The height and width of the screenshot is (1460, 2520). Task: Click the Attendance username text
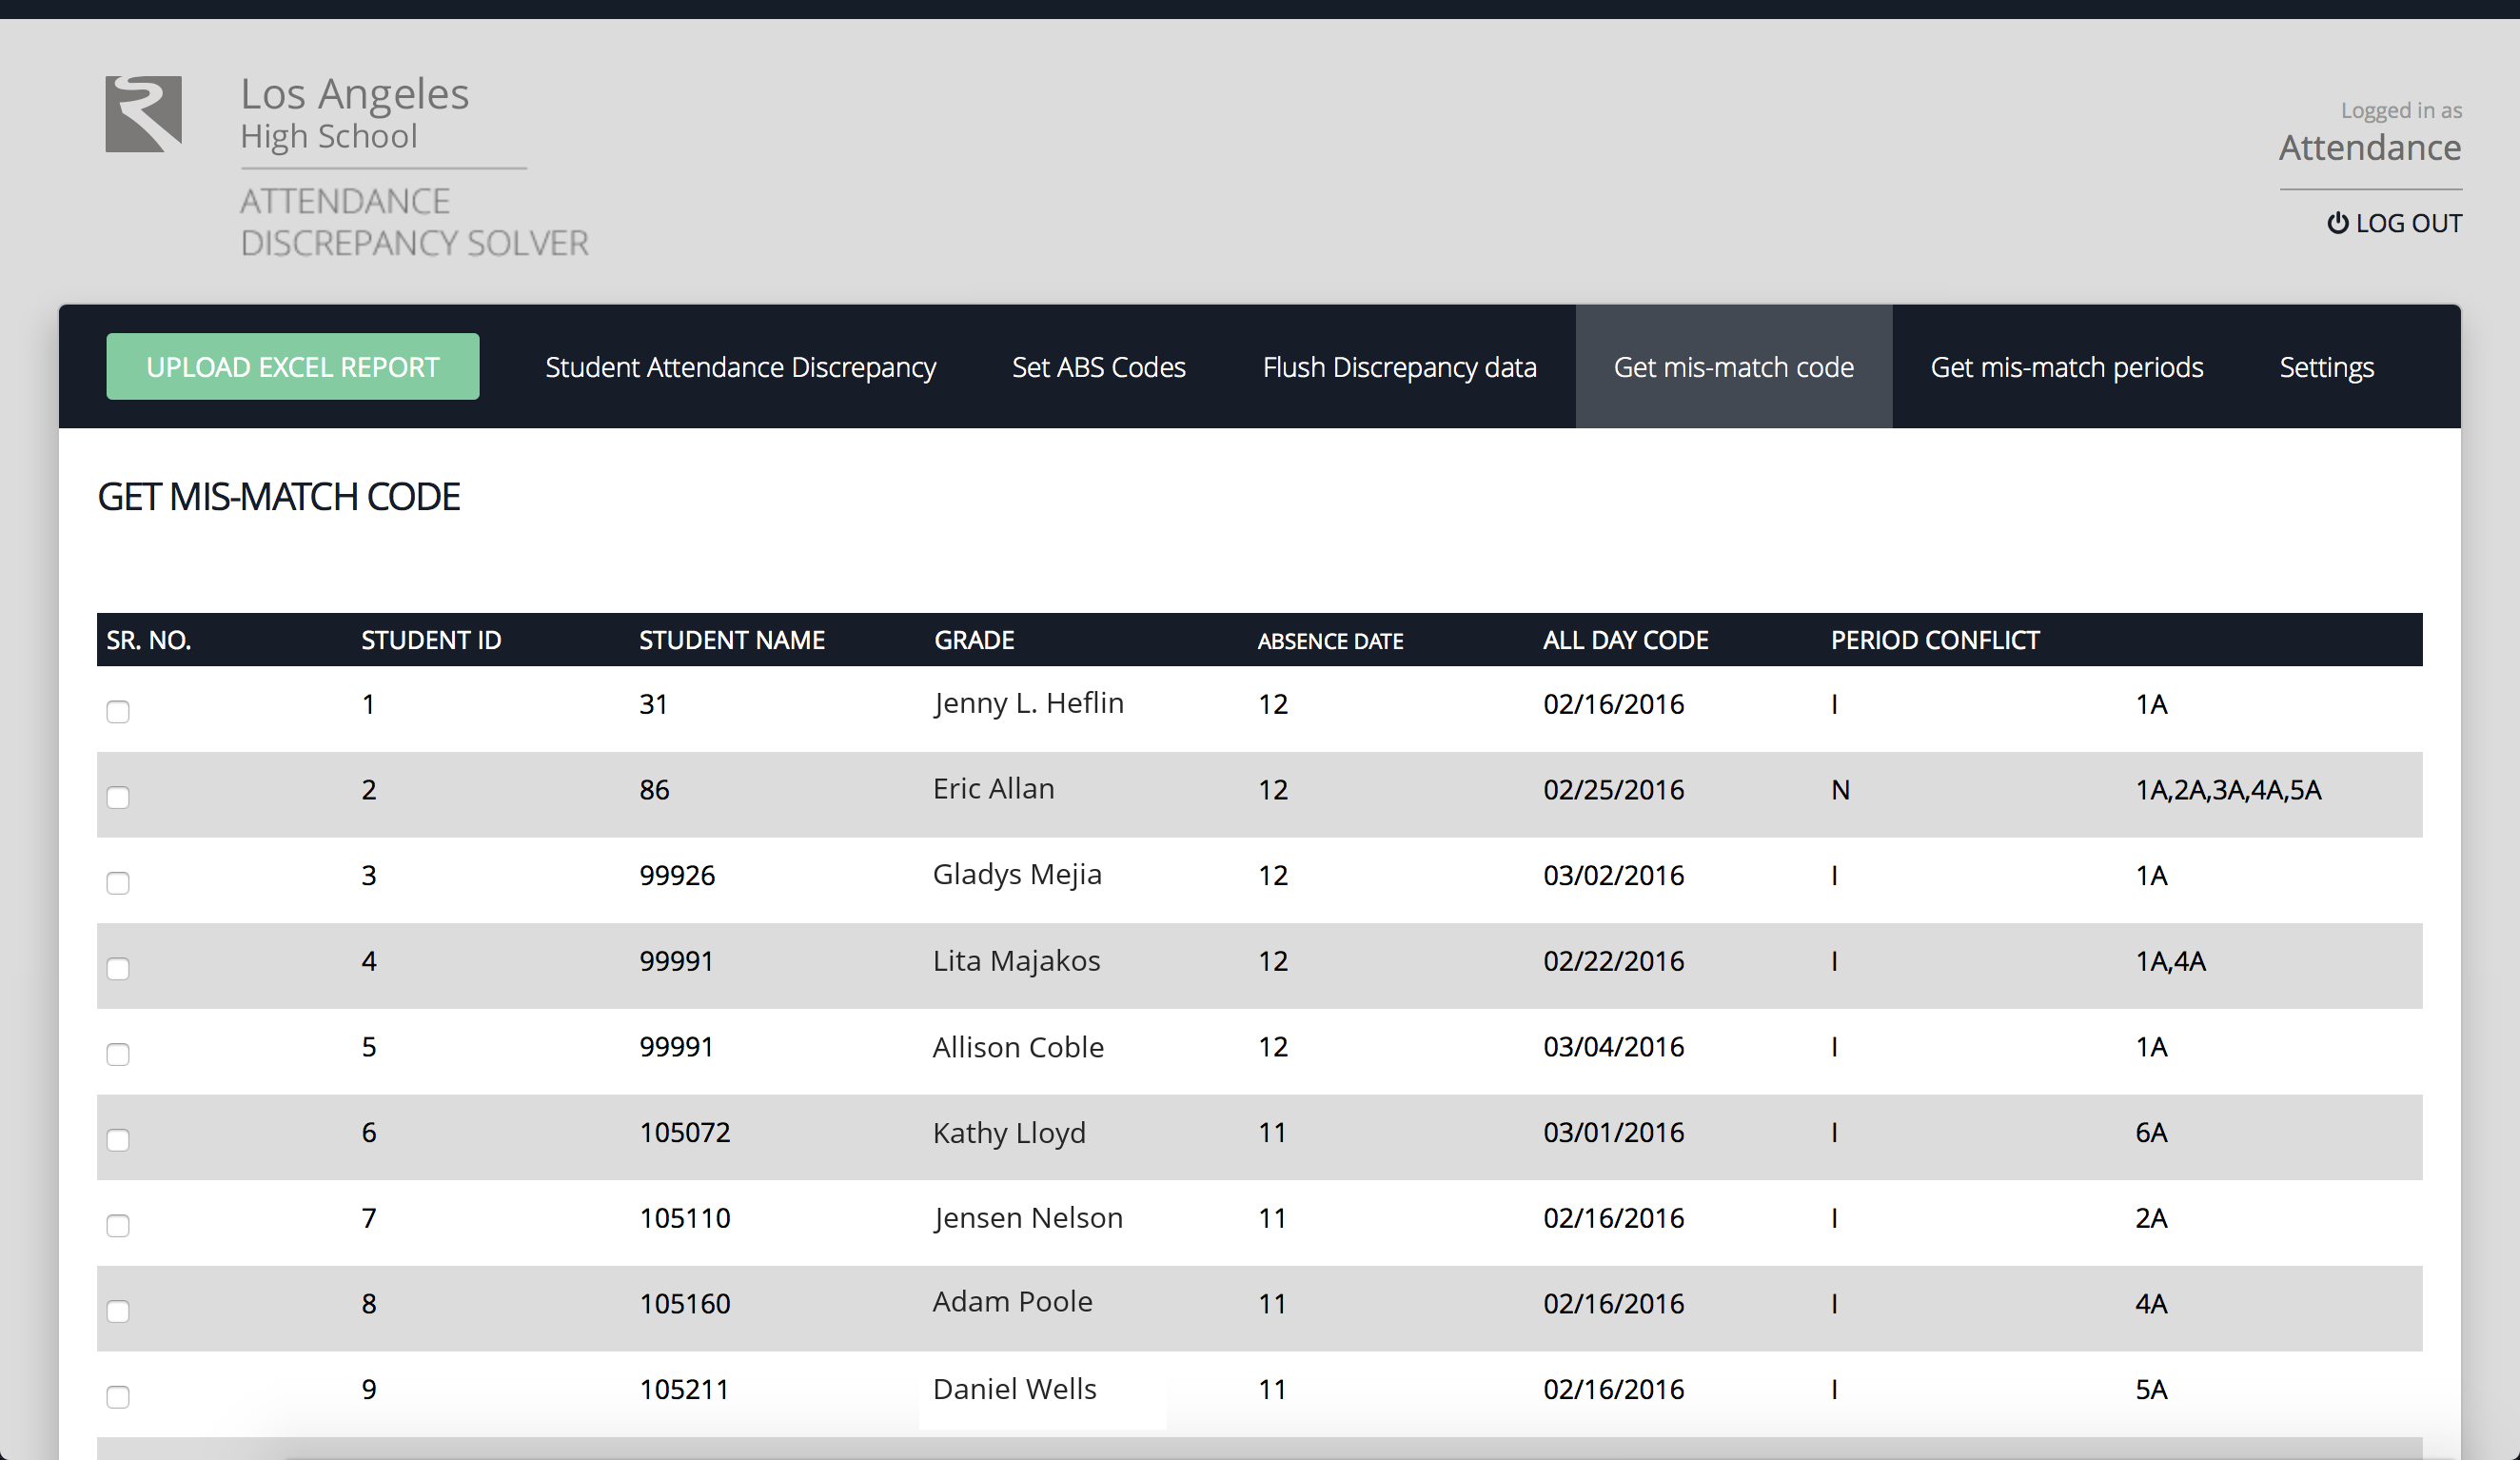2370,148
